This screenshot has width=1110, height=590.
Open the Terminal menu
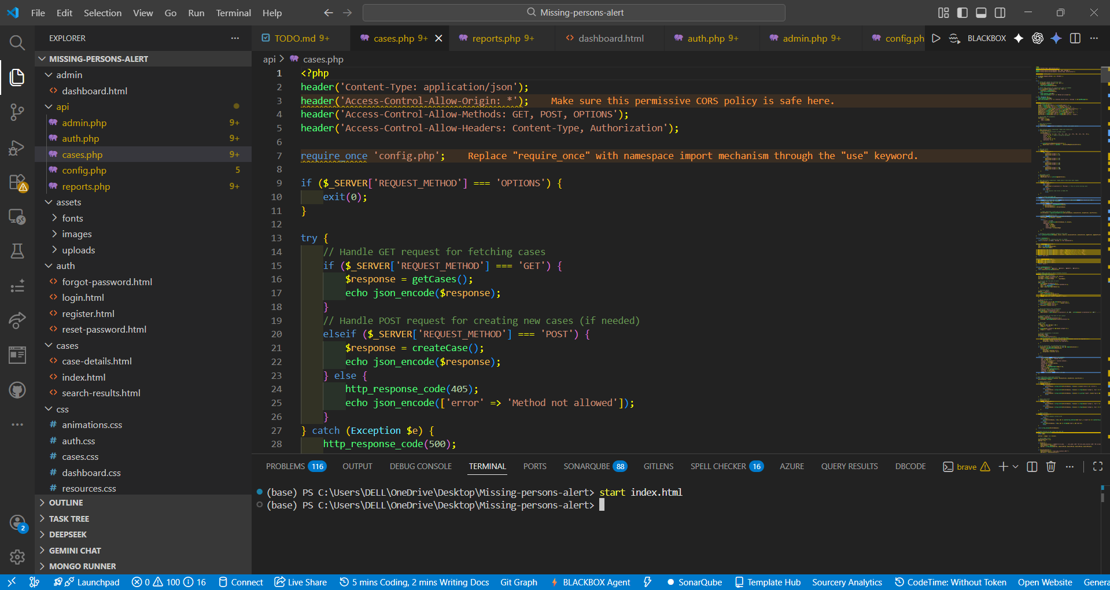tap(233, 13)
